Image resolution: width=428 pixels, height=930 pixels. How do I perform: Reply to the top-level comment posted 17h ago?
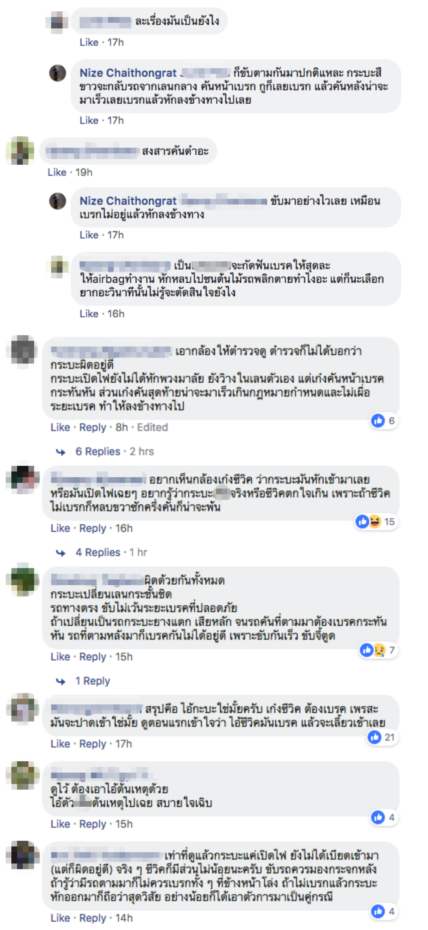(93, 744)
